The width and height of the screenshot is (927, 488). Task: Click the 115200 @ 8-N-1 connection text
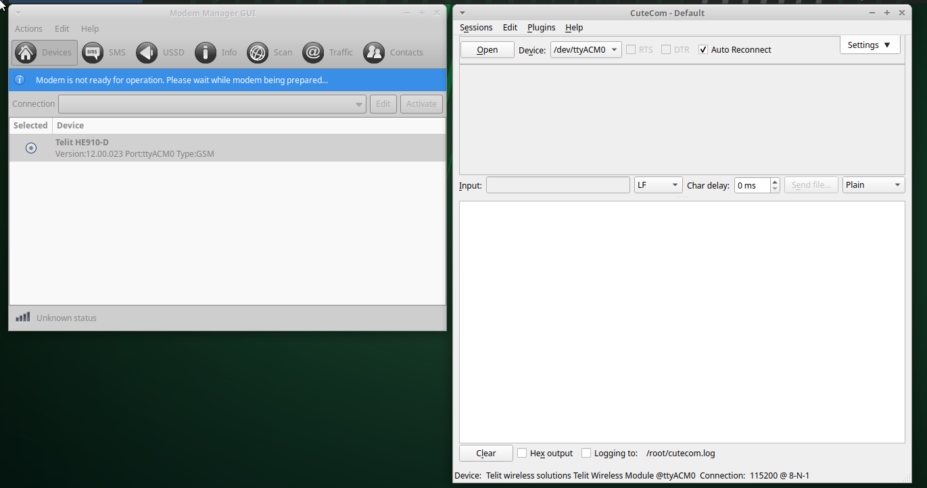779,475
